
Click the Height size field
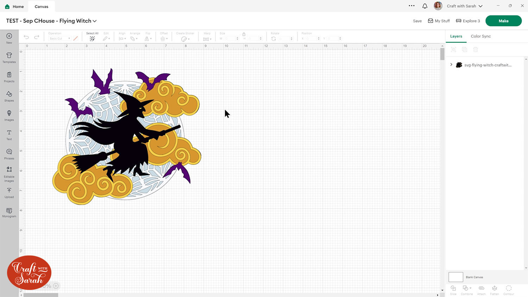click(x=254, y=38)
